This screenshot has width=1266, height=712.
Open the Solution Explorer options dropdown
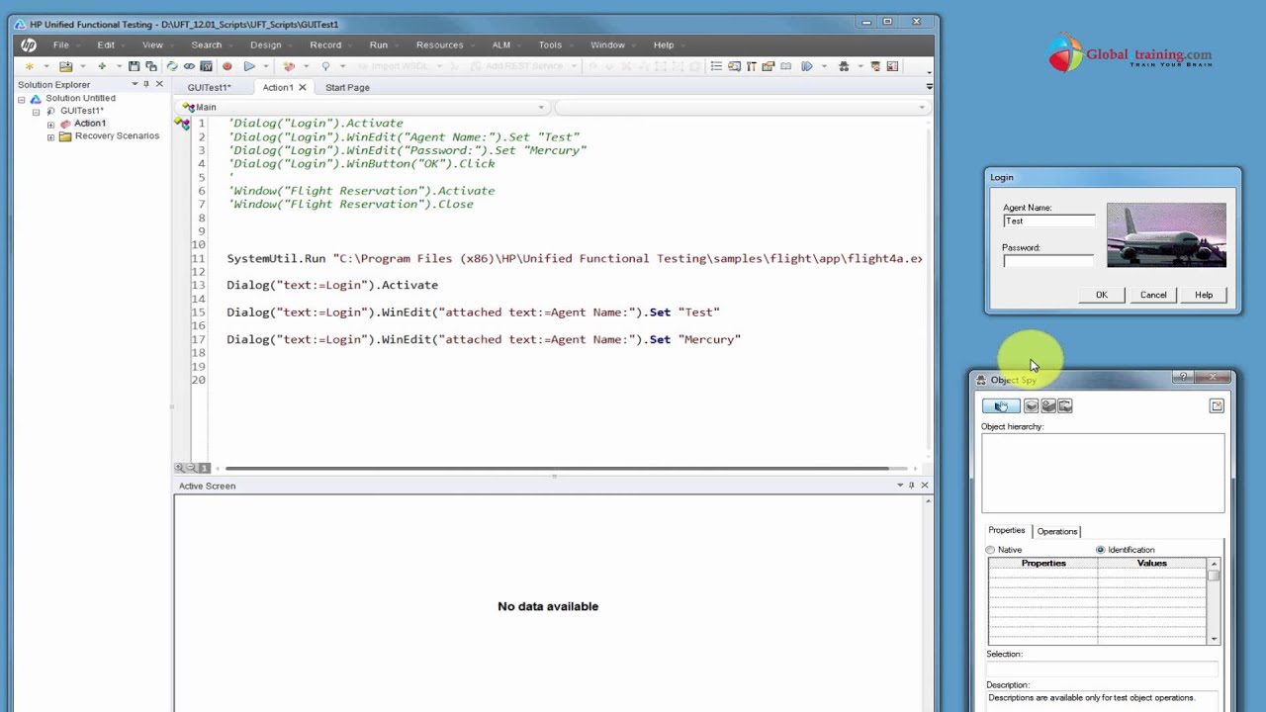134,84
